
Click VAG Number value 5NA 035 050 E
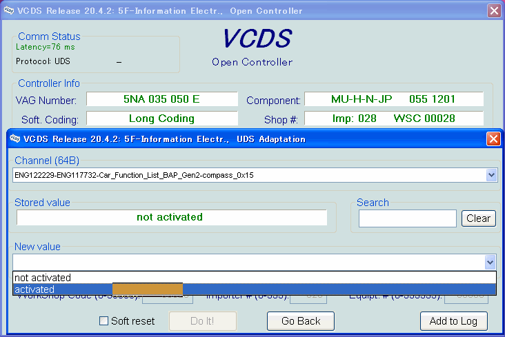(x=161, y=99)
